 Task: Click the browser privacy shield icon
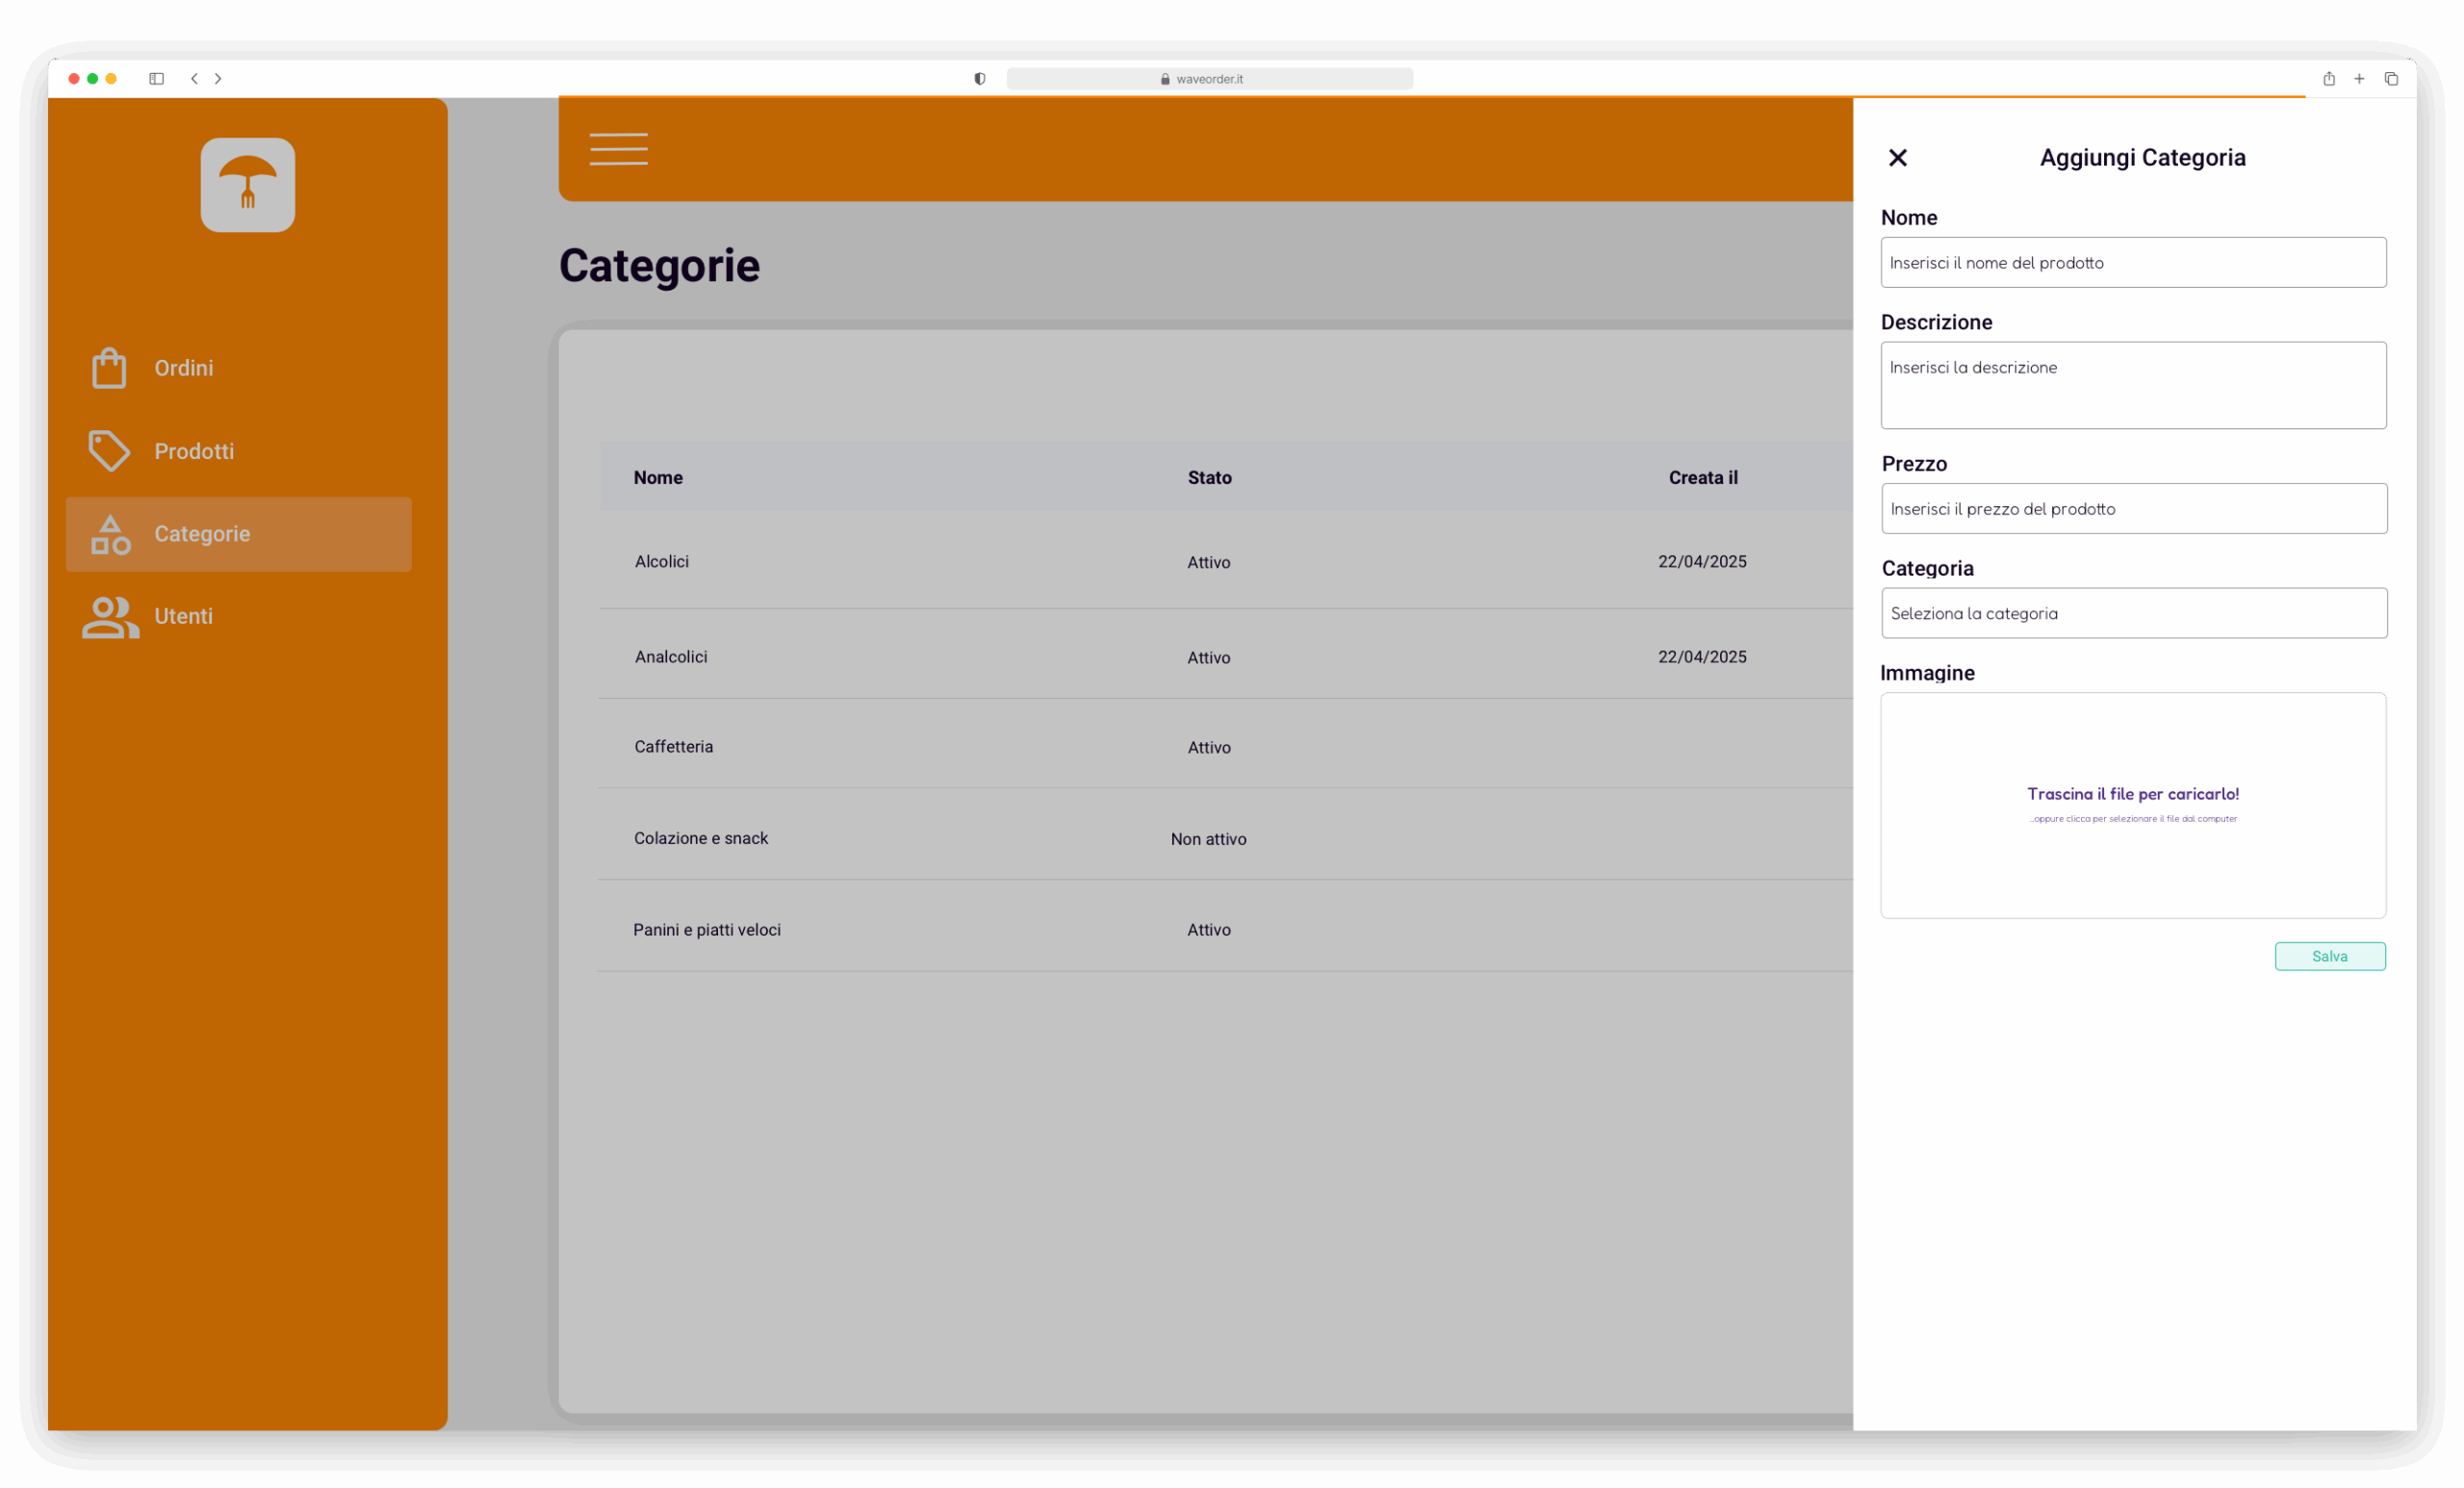pos(979,79)
